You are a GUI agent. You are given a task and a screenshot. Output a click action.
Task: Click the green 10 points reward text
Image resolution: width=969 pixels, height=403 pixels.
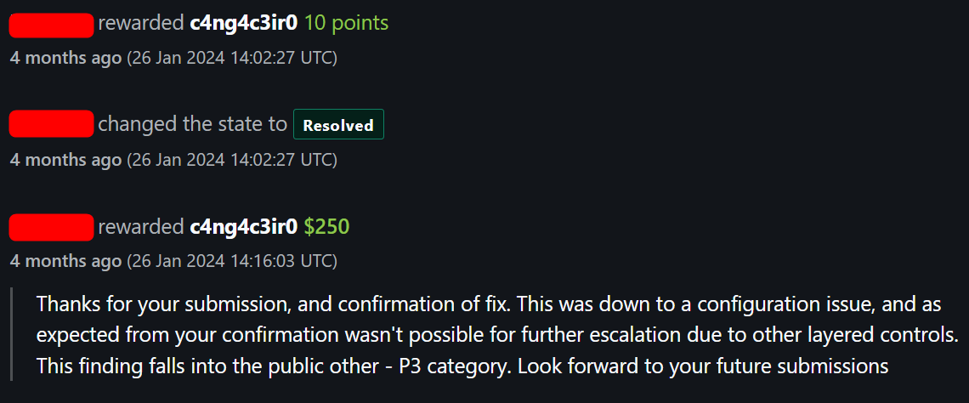(346, 23)
